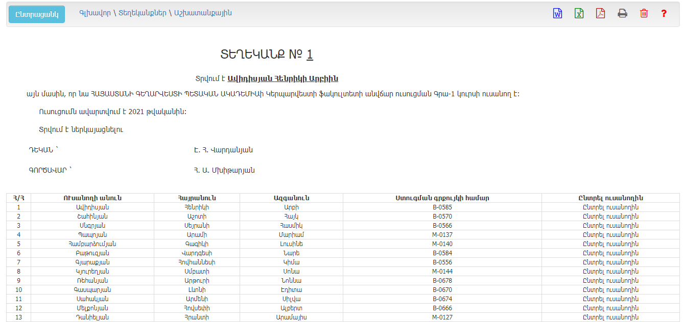The image size is (683, 322).
Task: Pick the student with record M-0144
Action: pos(610,272)
